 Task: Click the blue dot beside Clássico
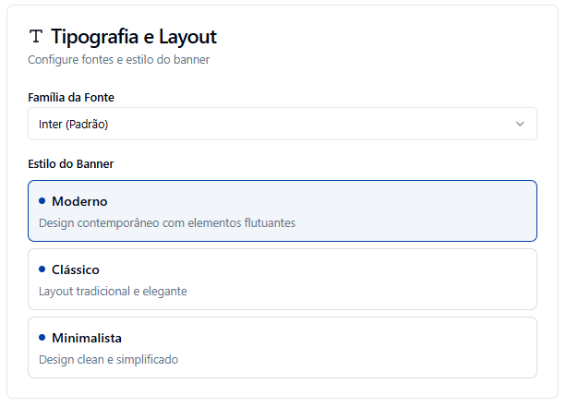tap(42, 269)
